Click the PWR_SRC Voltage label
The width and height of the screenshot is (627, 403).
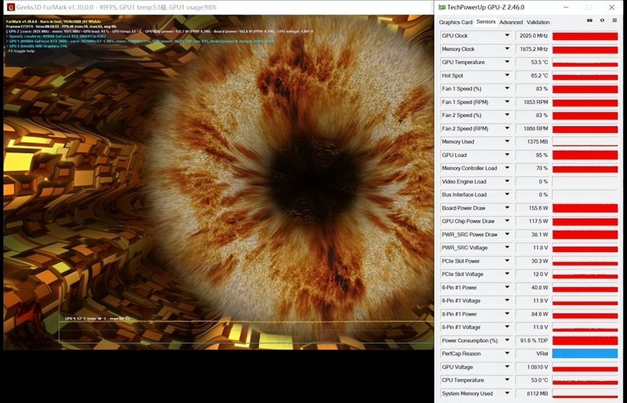point(465,248)
